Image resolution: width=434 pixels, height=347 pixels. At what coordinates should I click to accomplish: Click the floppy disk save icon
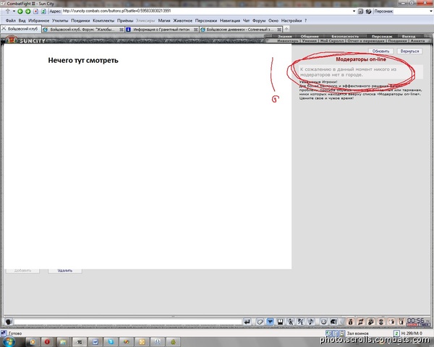click(x=280, y=322)
